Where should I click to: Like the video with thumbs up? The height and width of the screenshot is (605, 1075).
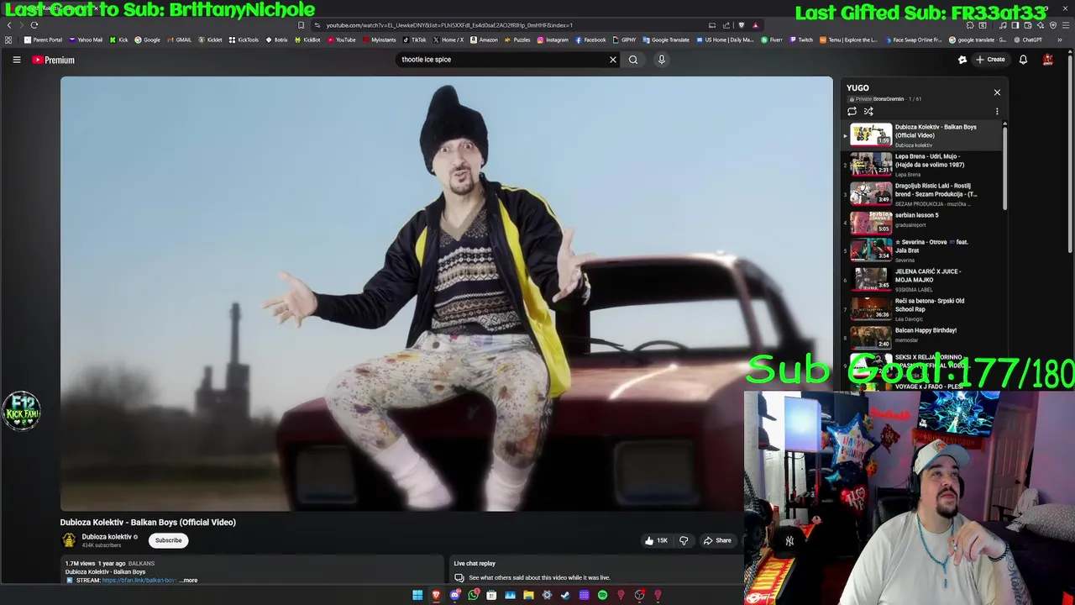656,540
